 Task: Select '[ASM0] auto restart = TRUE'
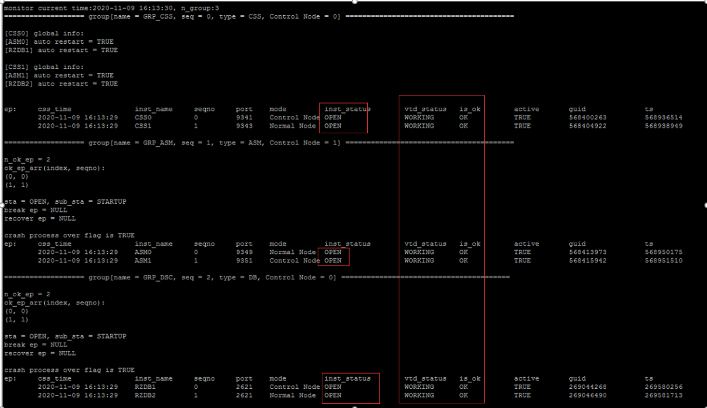pos(59,42)
